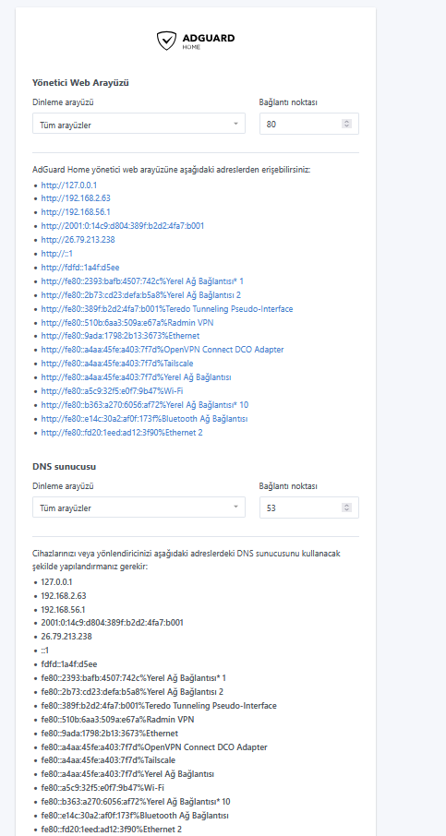Open the link ending Yerel Ağ Bağlantısı* 10
Screen dimensions: 446x836
pos(145,405)
